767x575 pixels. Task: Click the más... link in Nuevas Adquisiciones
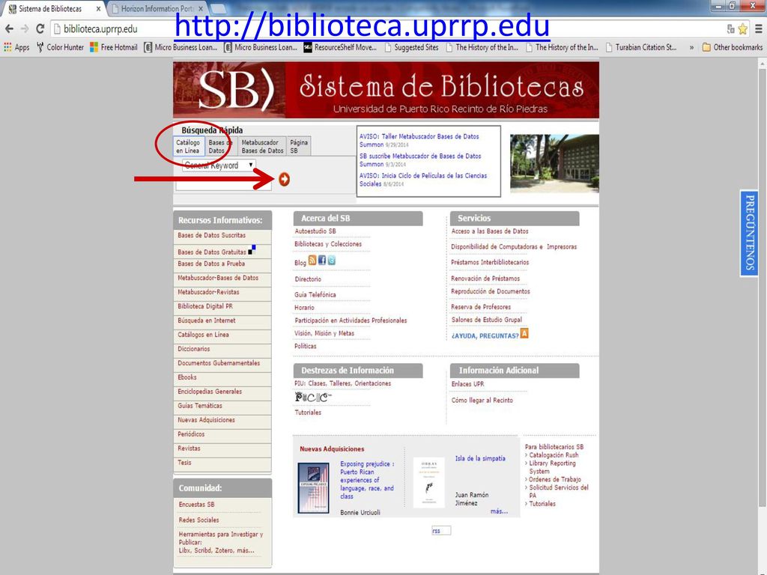point(500,511)
